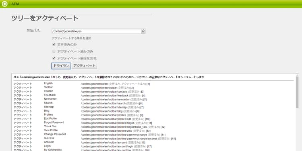Select the English row title
Screen dimensions: 302x151
pyautogui.click(x=48, y=84)
